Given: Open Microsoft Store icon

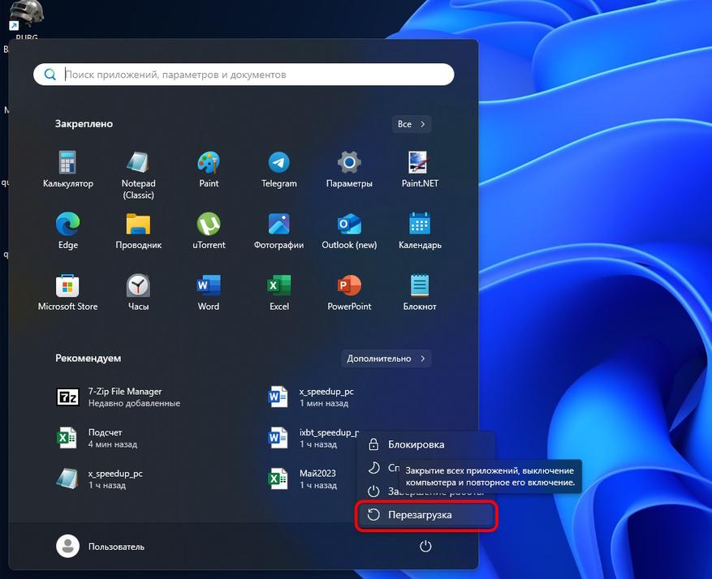Looking at the screenshot, I should coord(67,293).
